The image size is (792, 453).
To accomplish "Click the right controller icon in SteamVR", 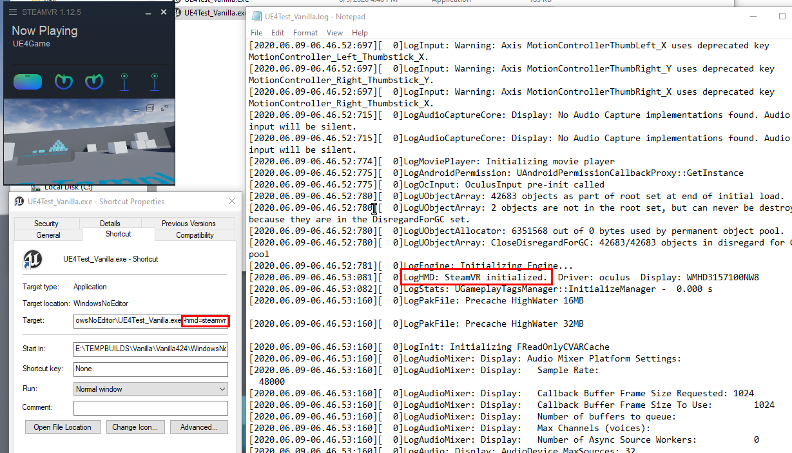I will pos(93,82).
